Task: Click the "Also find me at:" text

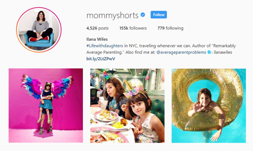Action: [140, 52]
